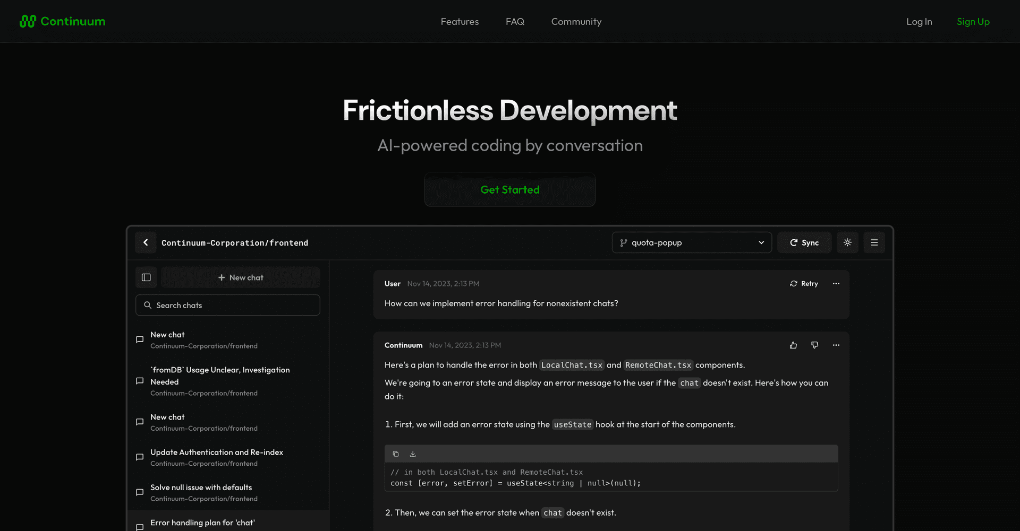Click chat icon beside Update Authentication
The width and height of the screenshot is (1020, 531).
[140, 457]
